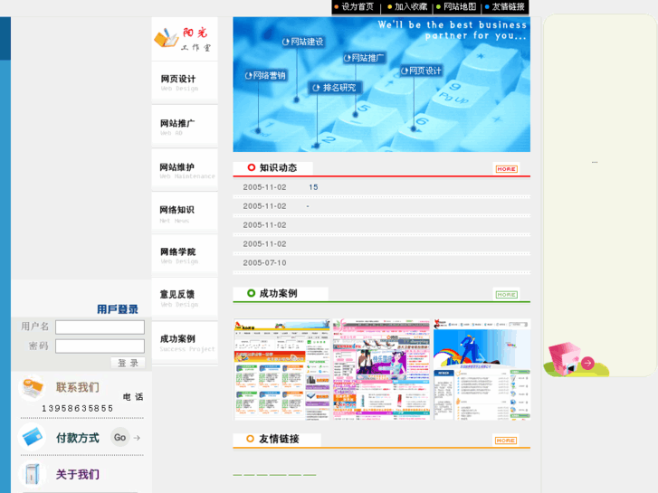The image size is (658, 493).
Task: Click the Go button for 付款方式
Action: pos(120,438)
